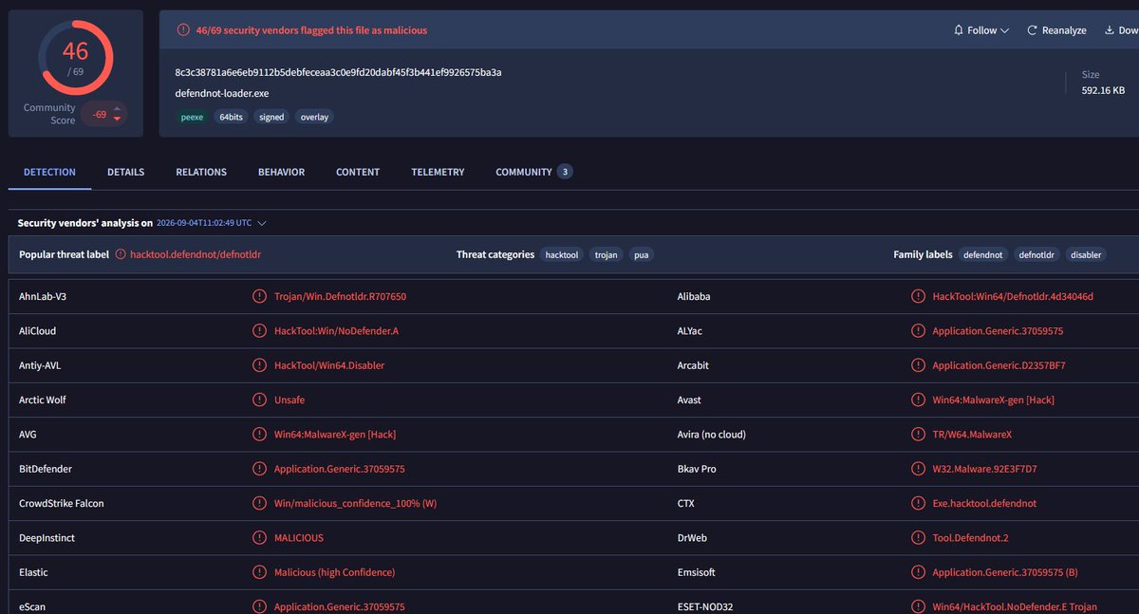Click the hacktool.defendnot/defnotldr threat label
1139x614 pixels.
tap(196, 254)
